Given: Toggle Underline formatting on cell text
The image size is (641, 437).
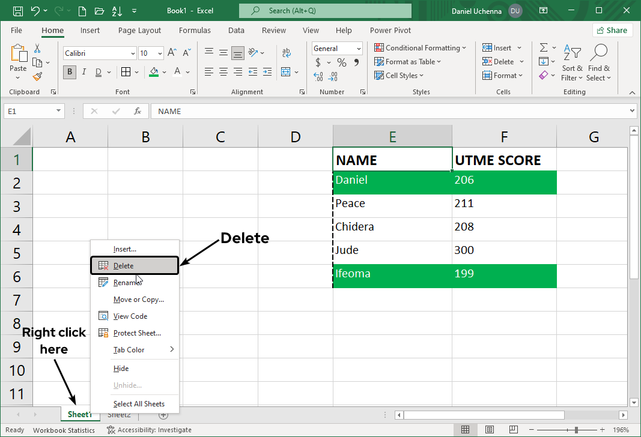Looking at the screenshot, I should click(98, 72).
